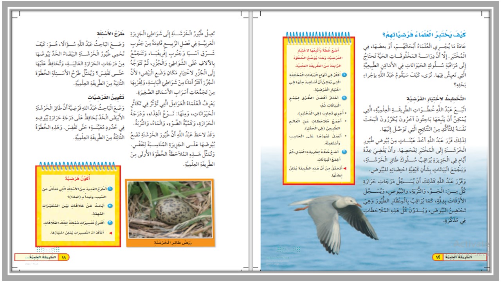Click blue bullet 2 beside أبحث عن علاقات

click(x=111, y=206)
